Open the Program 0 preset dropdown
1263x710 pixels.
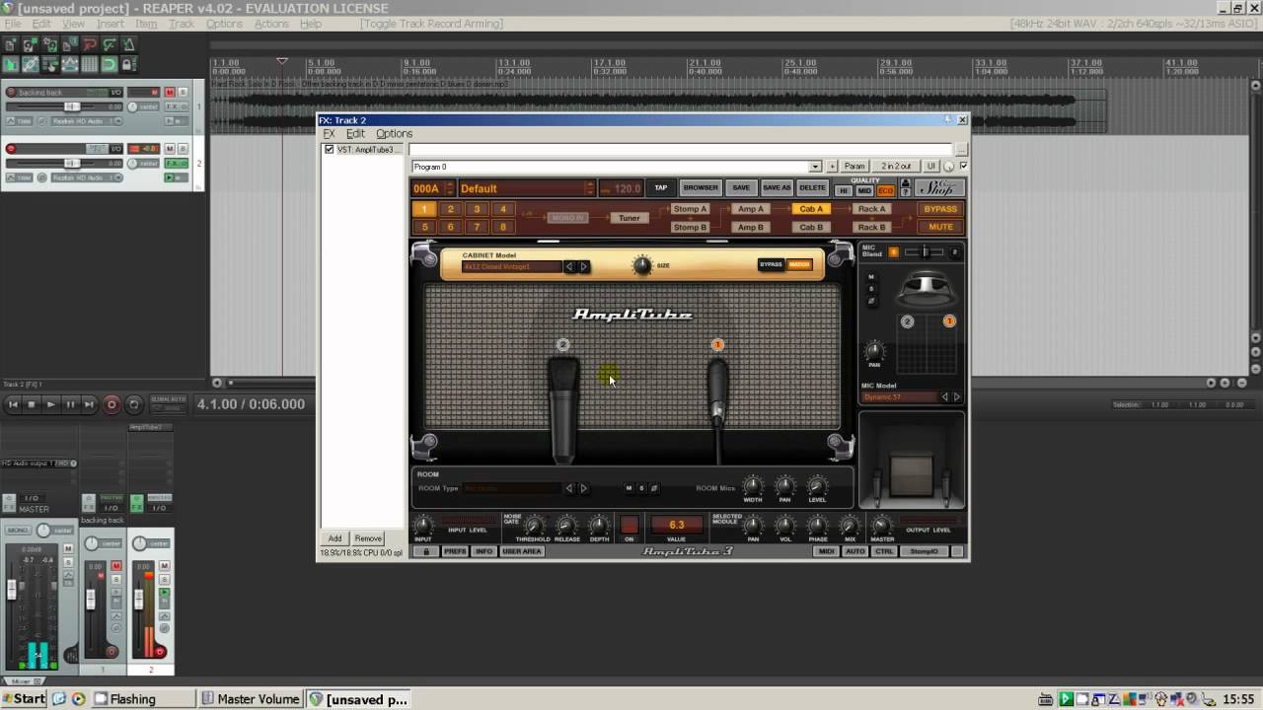815,167
